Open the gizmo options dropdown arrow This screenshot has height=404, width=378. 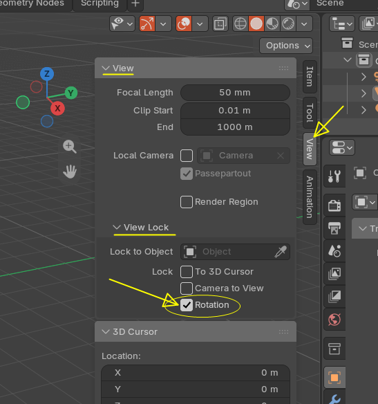point(163,24)
